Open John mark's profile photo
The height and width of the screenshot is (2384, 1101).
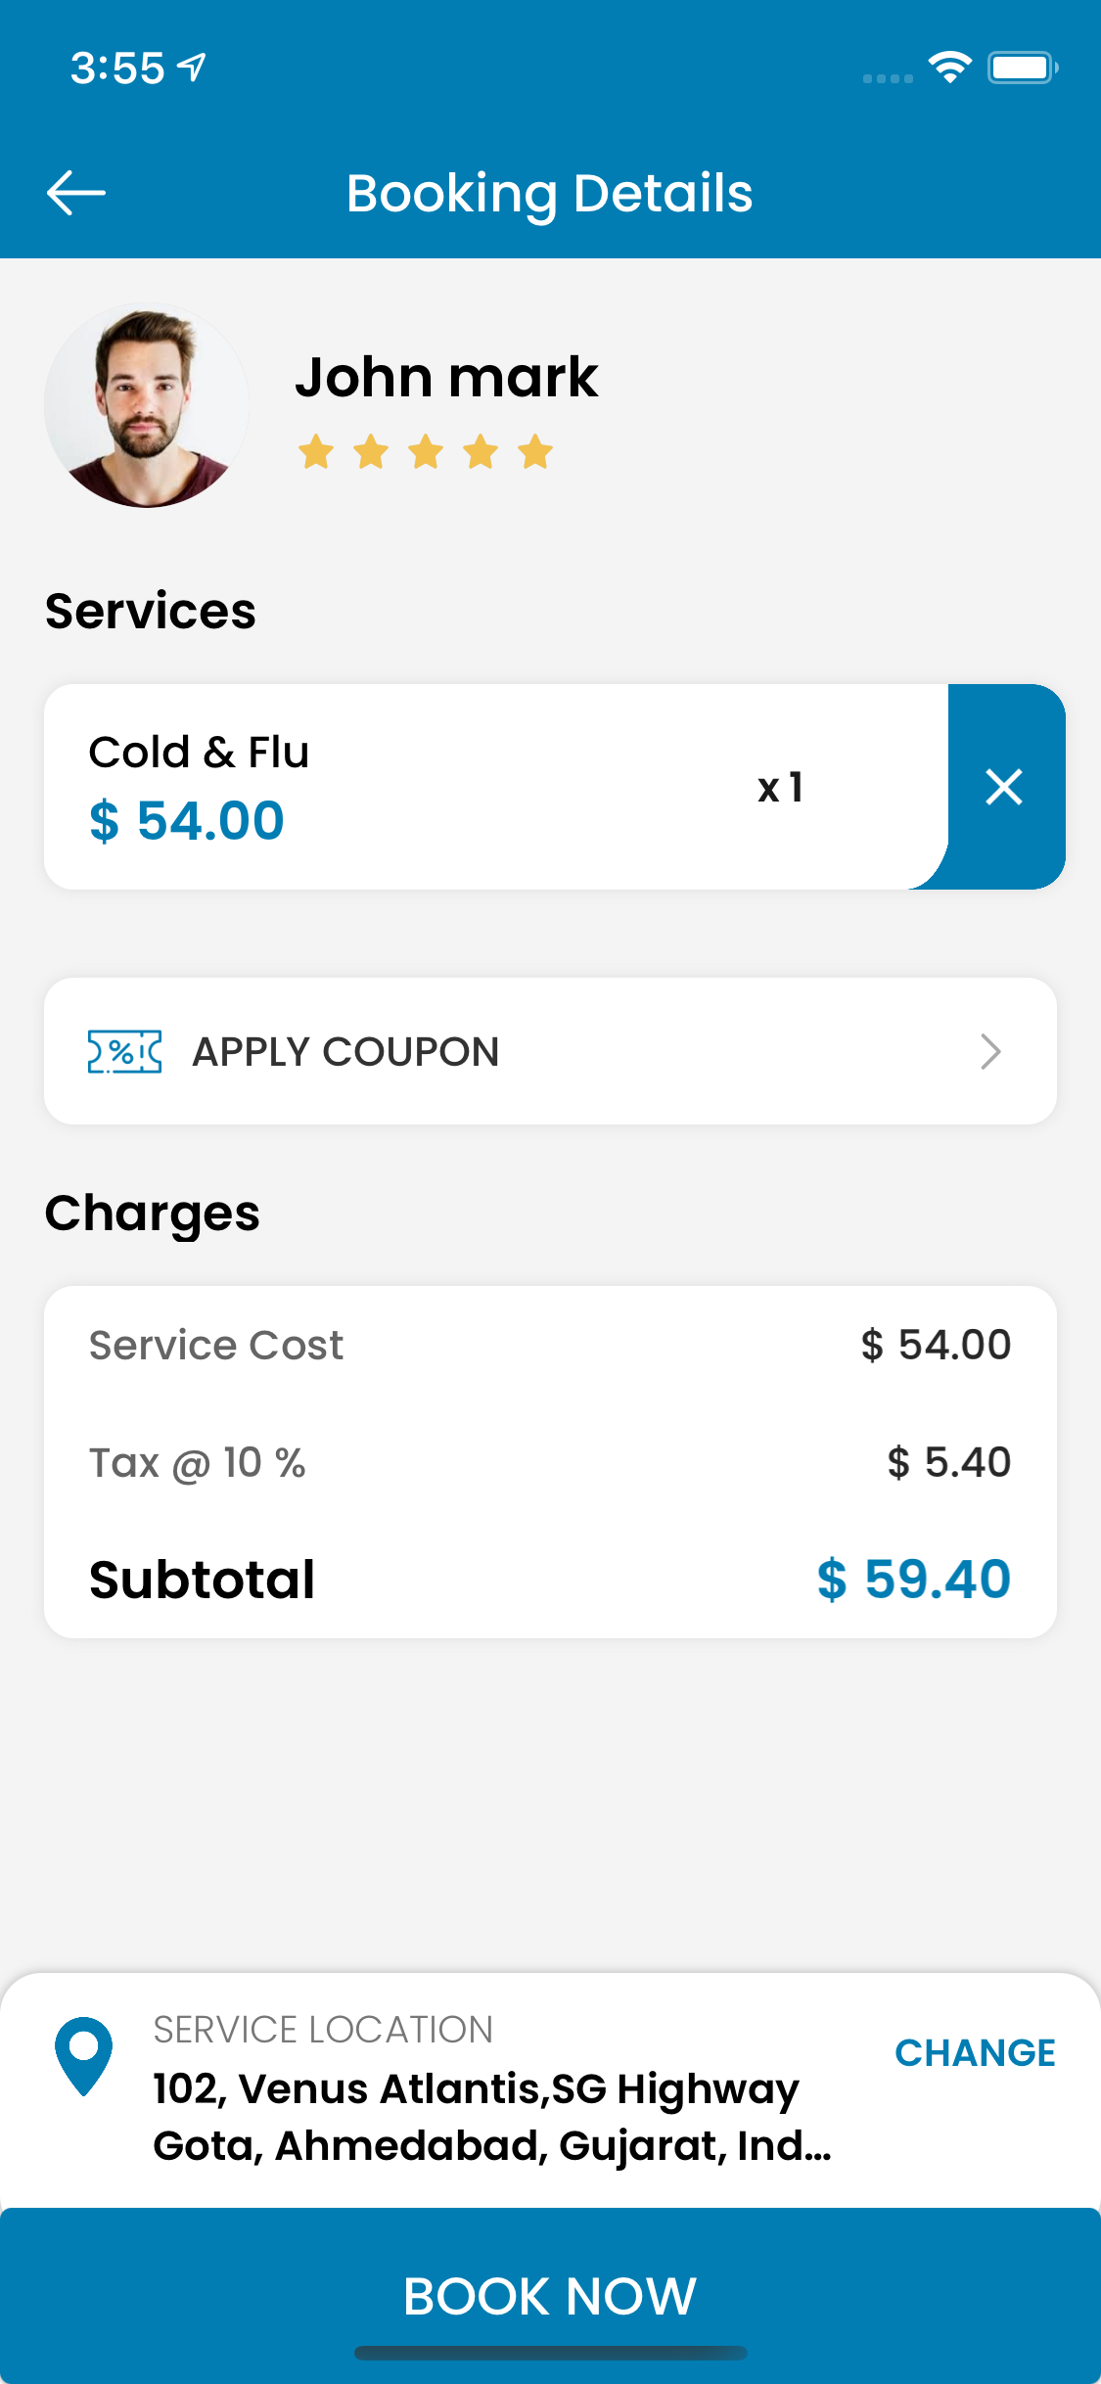[146, 404]
